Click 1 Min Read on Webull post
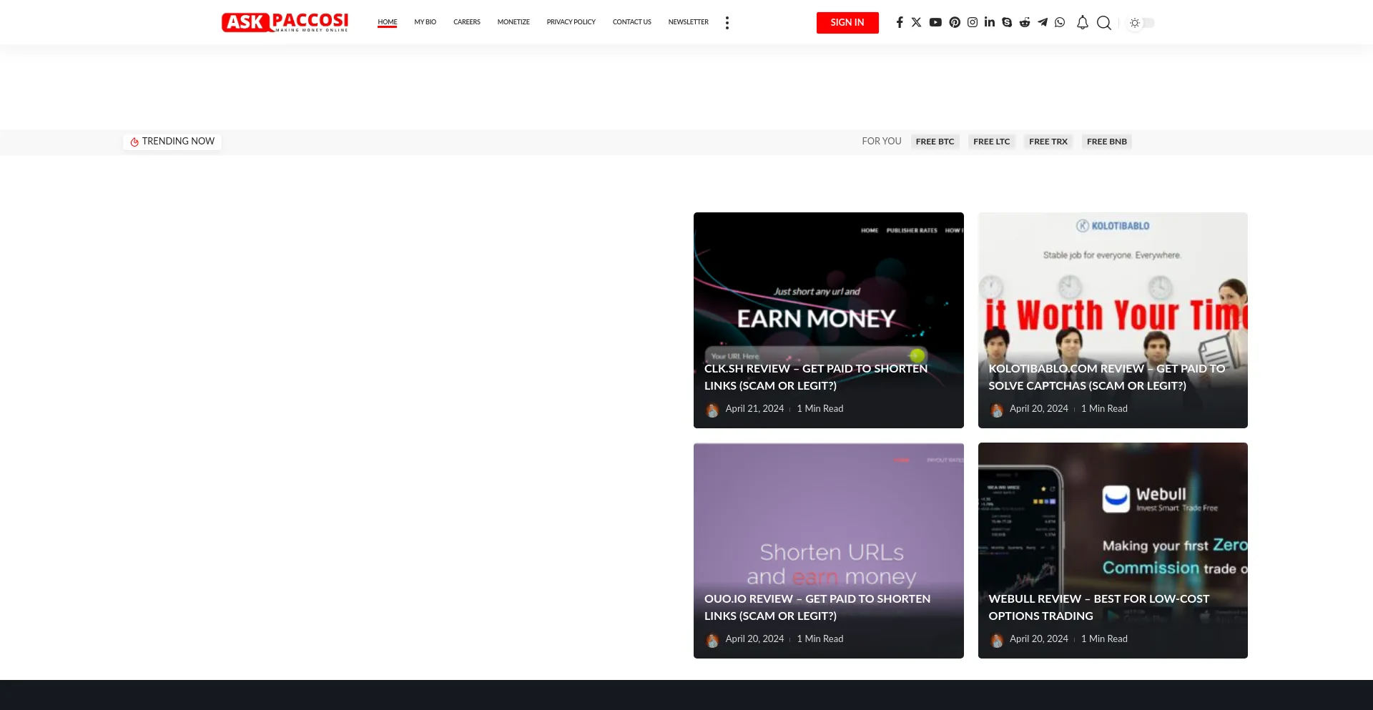Screen dimensions: 1373x710 coord(1104,638)
